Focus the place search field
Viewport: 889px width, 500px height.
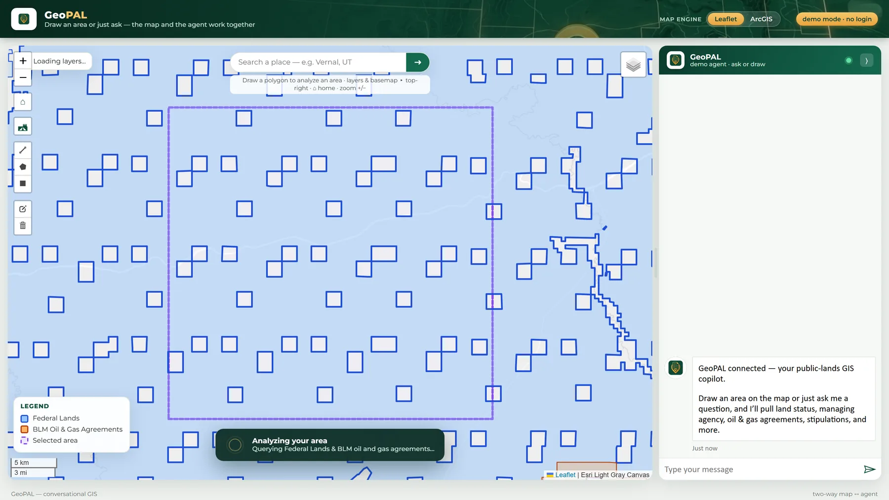click(318, 62)
